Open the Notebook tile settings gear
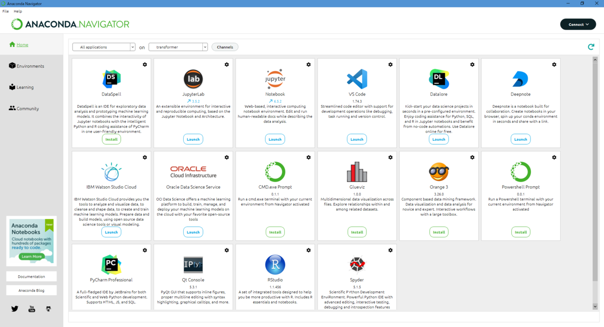Image resolution: width=604 pixels, height=327 pixels. click(x=309, y=64)
